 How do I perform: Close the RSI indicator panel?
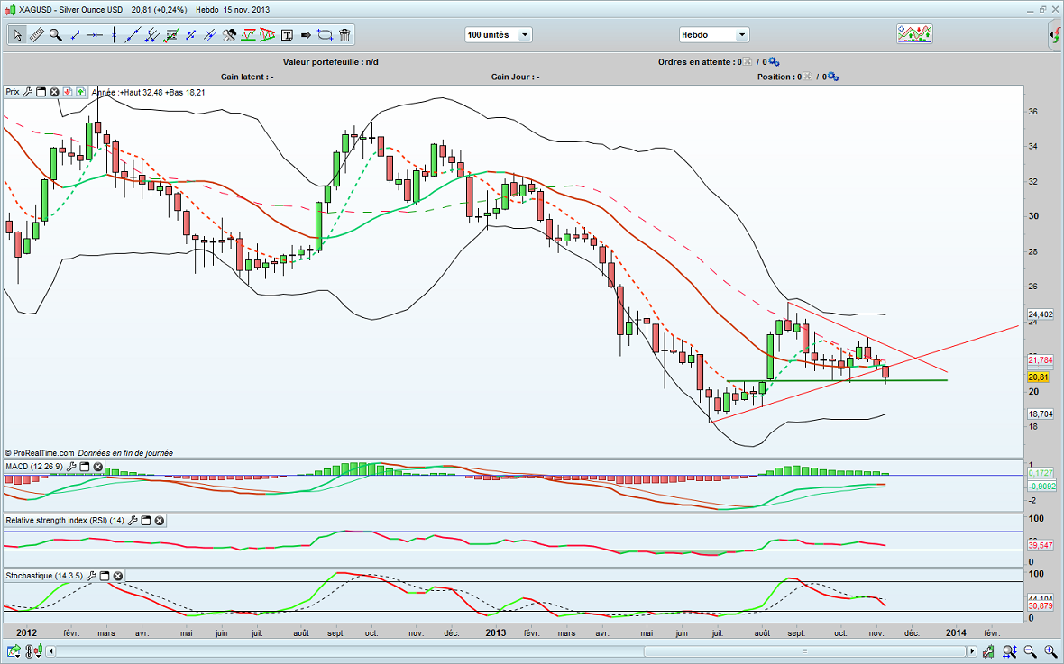(159, 521)
